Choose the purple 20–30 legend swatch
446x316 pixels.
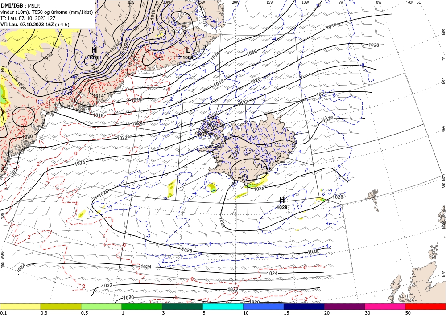point(344,306)
